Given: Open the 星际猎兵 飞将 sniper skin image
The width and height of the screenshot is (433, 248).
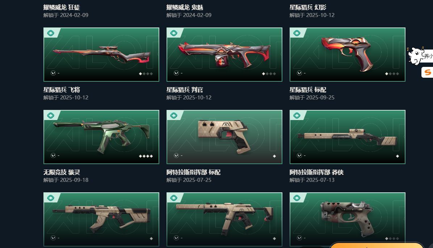Looking at the screenshot, I should (101, 55).
